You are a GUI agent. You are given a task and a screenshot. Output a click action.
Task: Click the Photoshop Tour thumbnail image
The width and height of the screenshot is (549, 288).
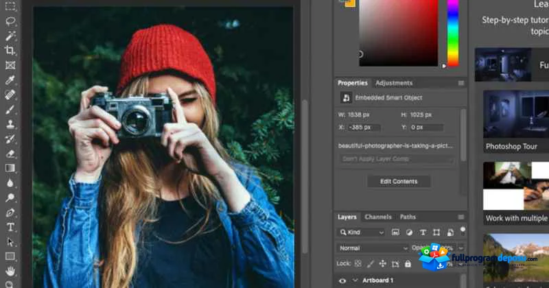(x=516, y=115)
